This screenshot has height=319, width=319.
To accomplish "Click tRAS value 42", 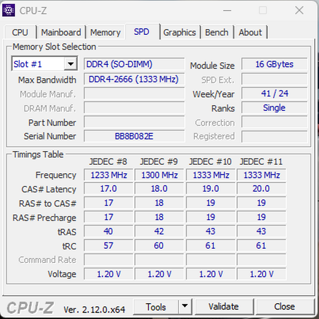I will pos(159,231).
